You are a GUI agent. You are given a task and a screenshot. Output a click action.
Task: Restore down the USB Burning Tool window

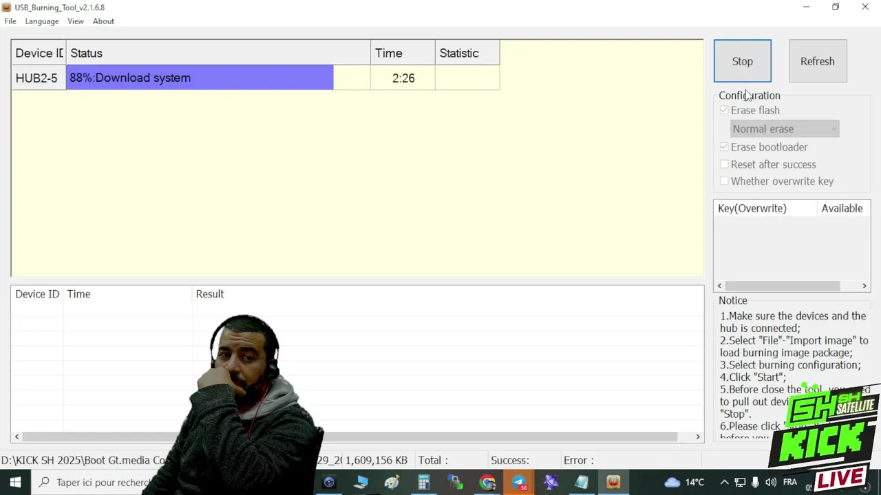pyautogui.click(x=836, y=7)
